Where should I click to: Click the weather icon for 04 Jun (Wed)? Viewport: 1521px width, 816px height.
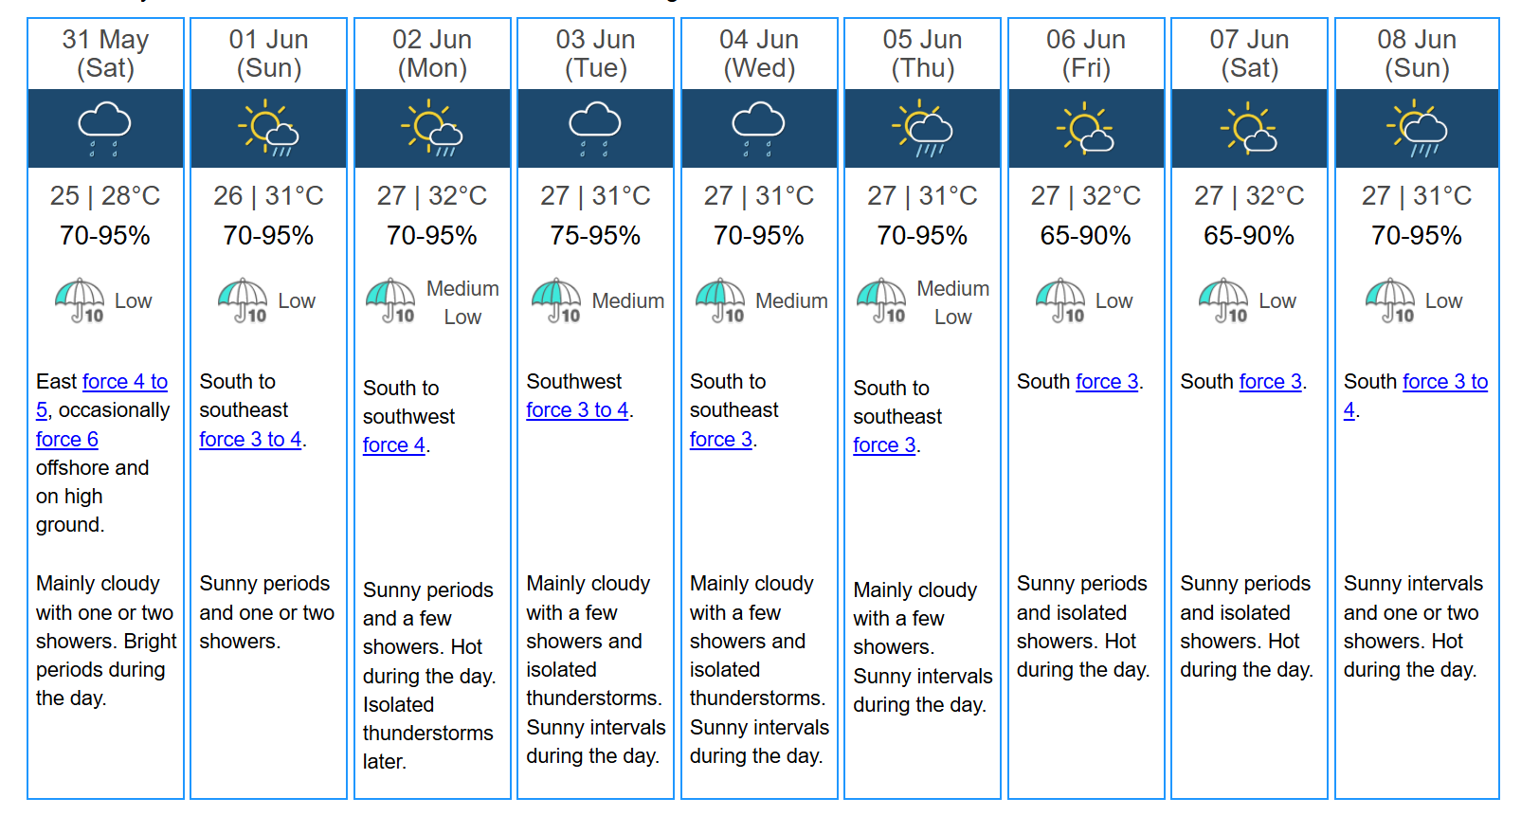pyautogui.click(x=758, y=130)
